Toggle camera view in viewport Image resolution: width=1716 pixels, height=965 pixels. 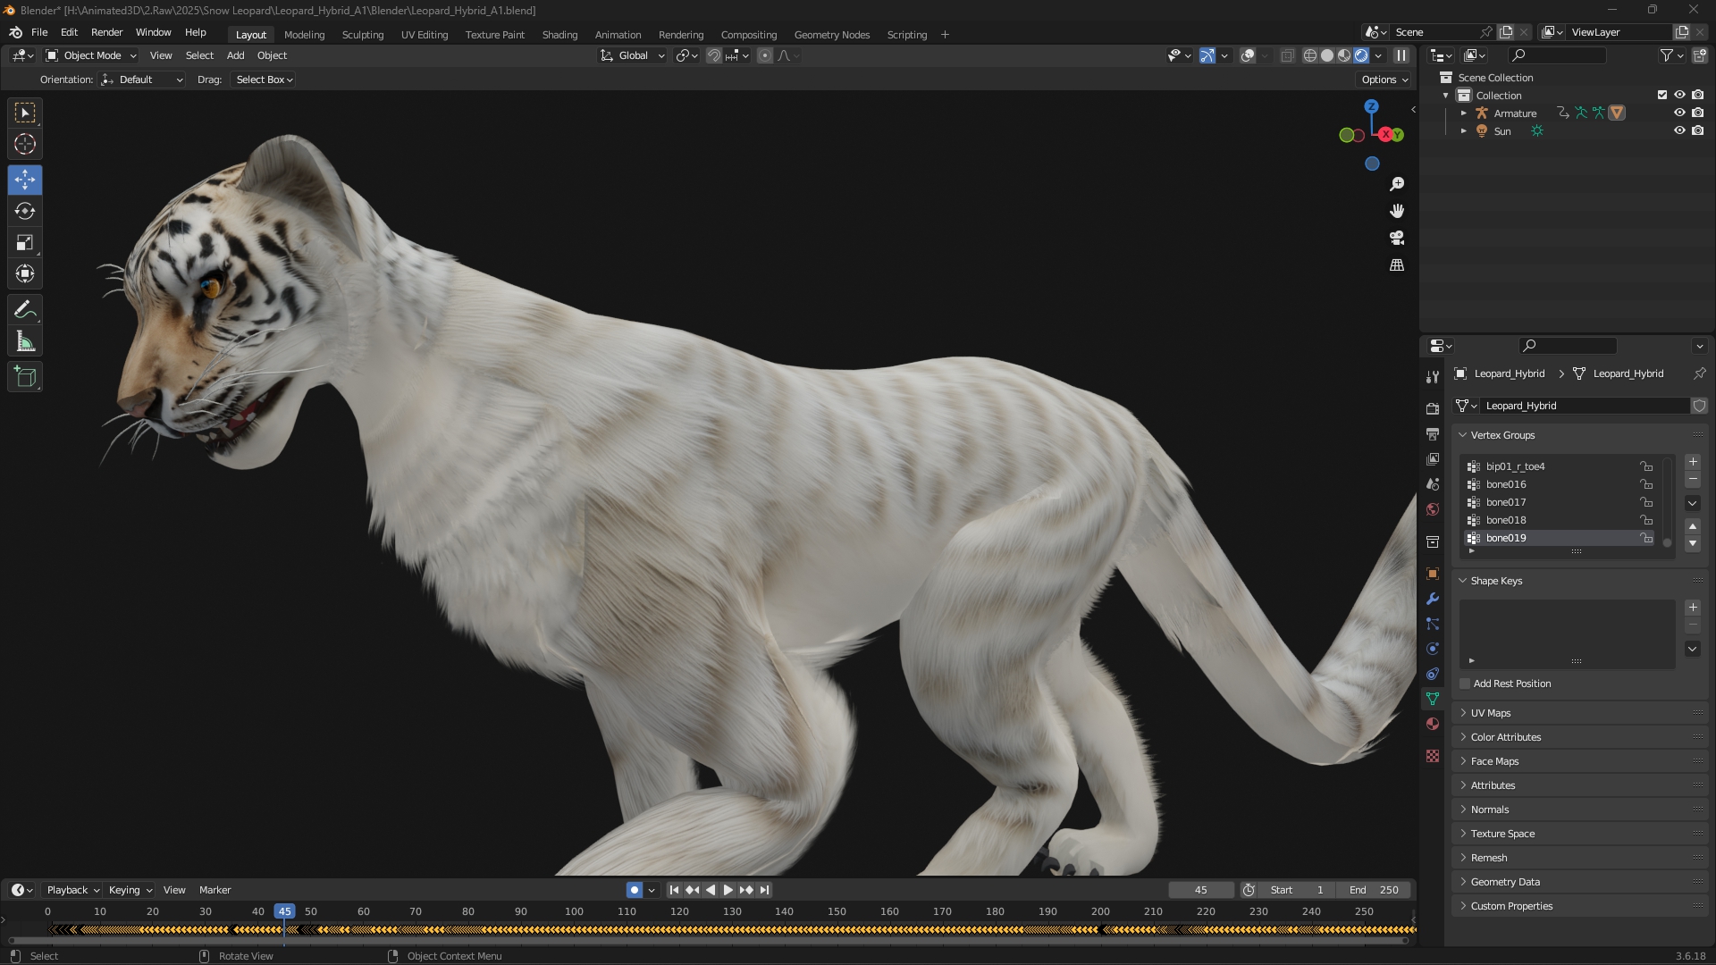click(x=1397, y=238)
